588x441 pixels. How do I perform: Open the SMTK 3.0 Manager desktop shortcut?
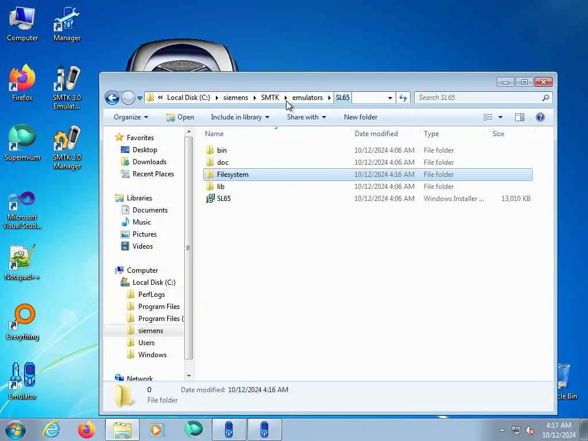pos(67,148)
